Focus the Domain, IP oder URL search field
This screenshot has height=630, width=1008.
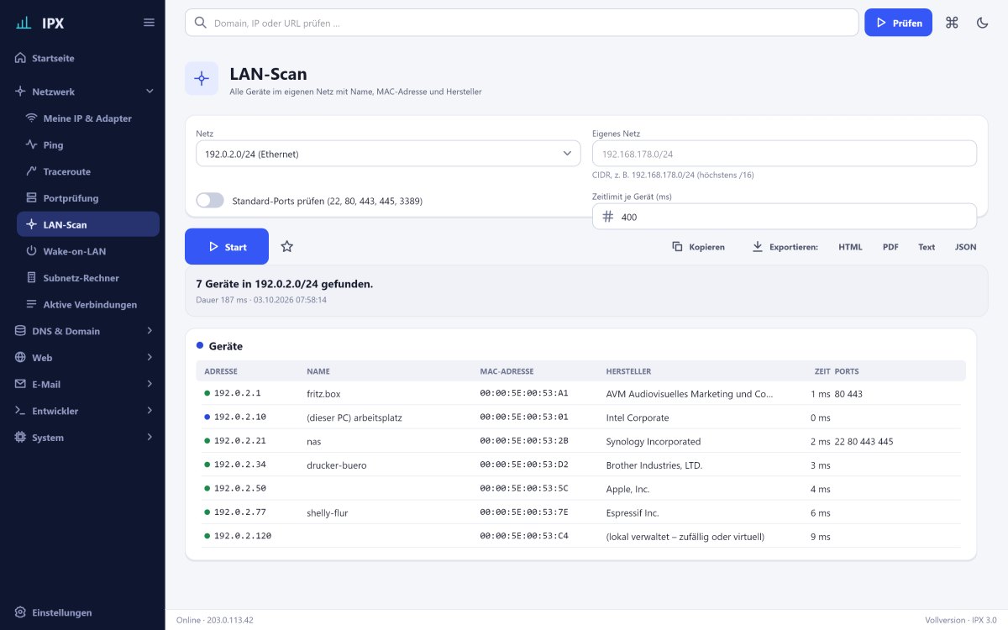pyautogui.click(x=522, y=23)
